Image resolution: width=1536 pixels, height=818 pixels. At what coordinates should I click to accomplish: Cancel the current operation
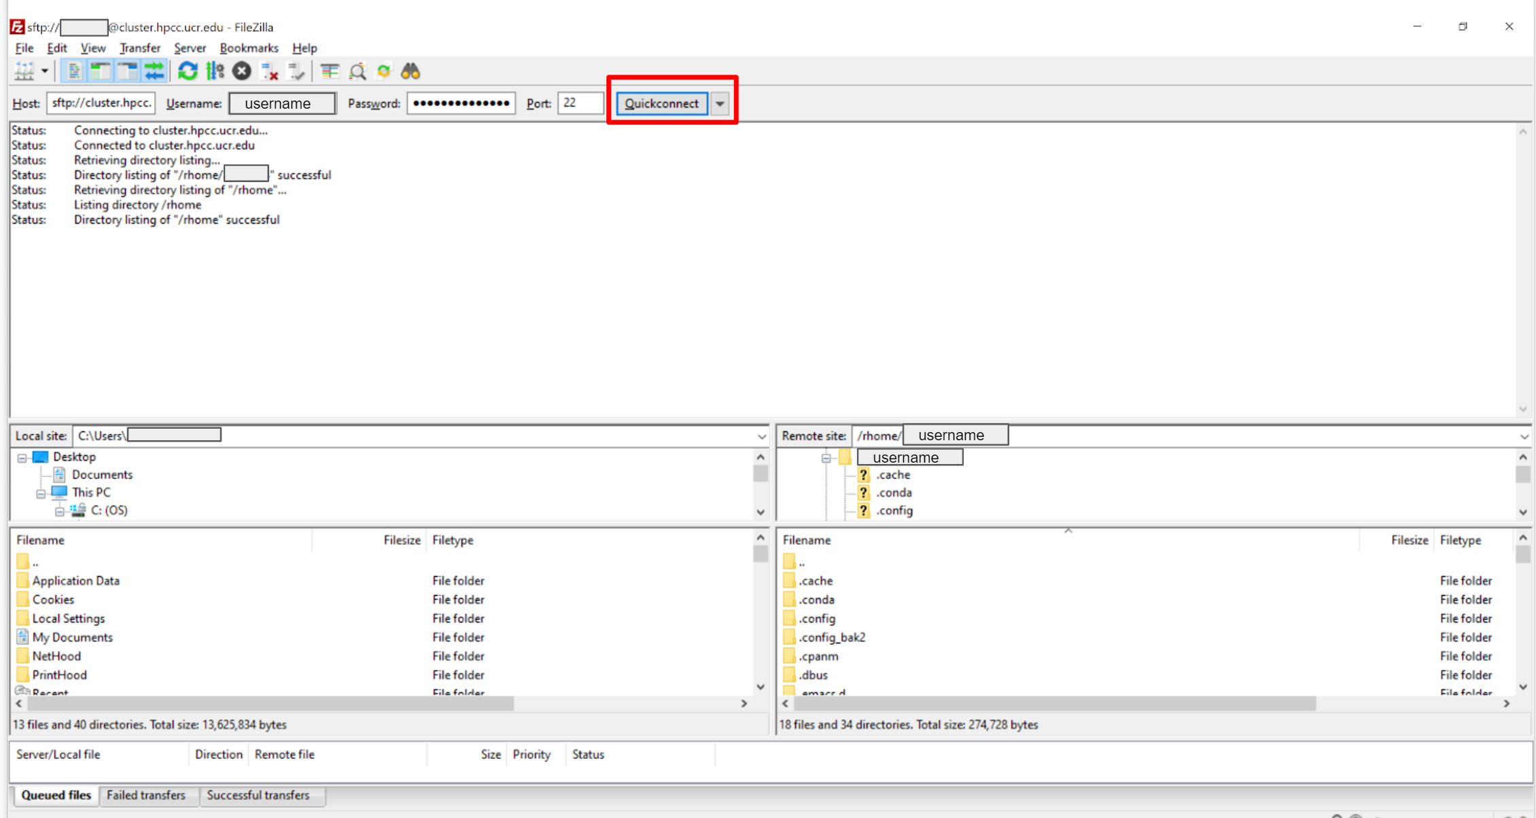pyautogui.click(x=241, y=71)
